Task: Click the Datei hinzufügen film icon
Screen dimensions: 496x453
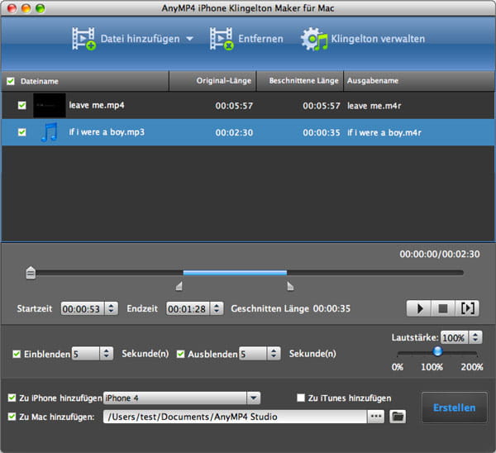Action: tap(83, 39)
